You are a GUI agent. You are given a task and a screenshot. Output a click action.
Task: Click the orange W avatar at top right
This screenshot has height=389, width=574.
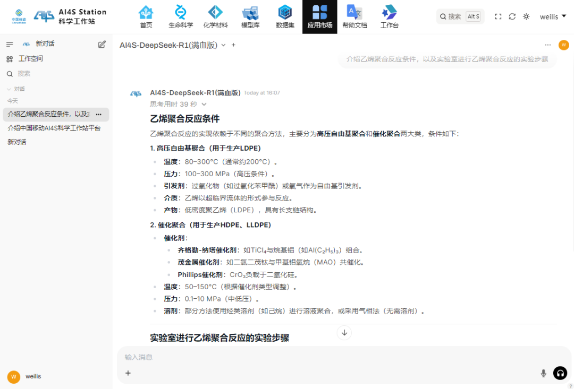click(x=563, y=45)
